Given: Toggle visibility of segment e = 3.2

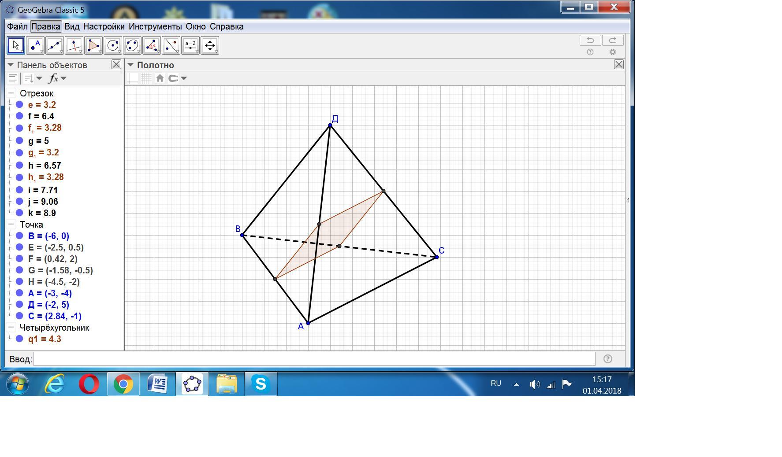Looking at the screenshot, I should pos(19,105).
